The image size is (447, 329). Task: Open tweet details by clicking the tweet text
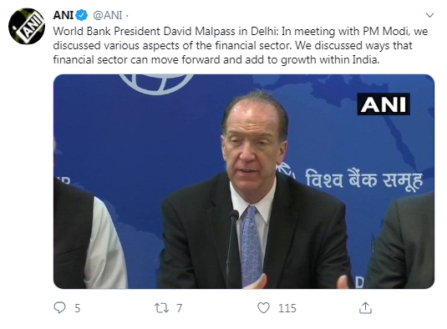point(241,46)
